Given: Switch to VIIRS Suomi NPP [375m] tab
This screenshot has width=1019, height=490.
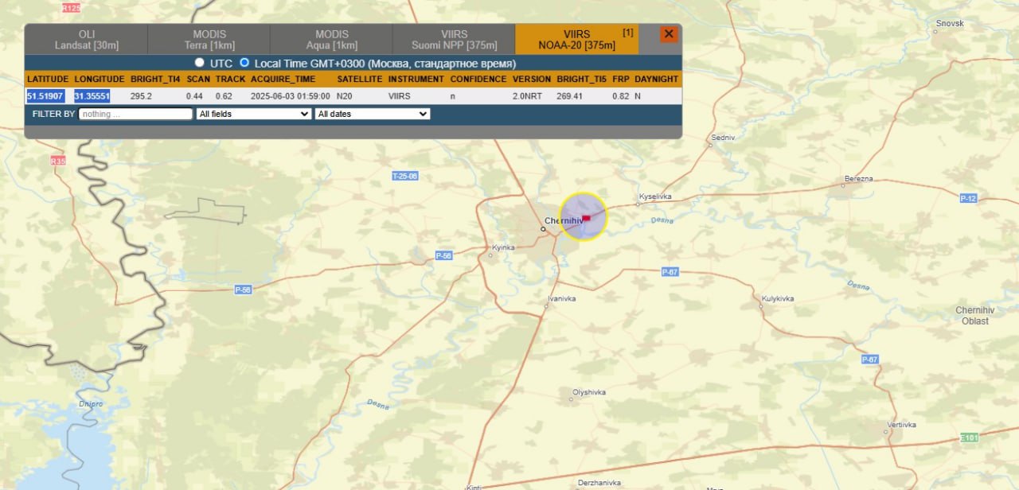Looking at the screenshot, I should click(x=454, y=40).
